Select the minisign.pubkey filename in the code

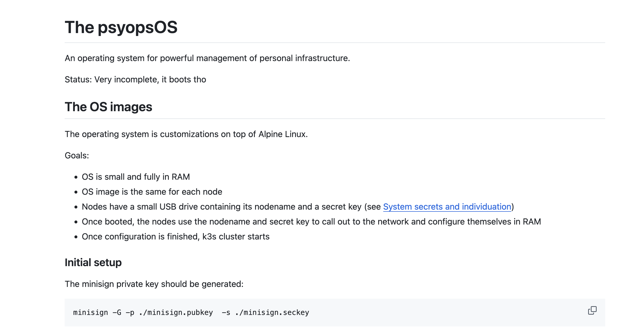click(175, 312)
